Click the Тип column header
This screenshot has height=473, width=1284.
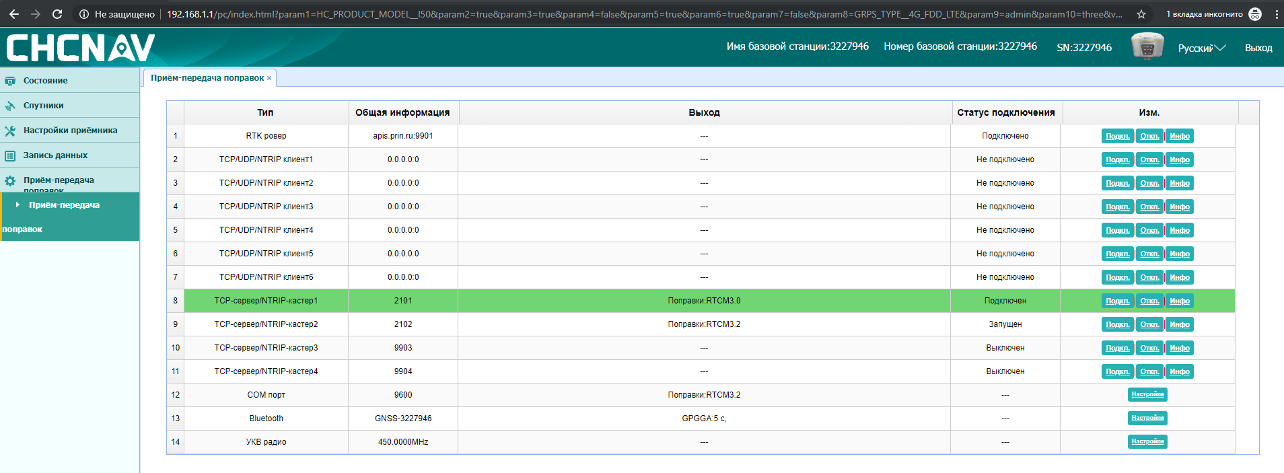(266, 112)
